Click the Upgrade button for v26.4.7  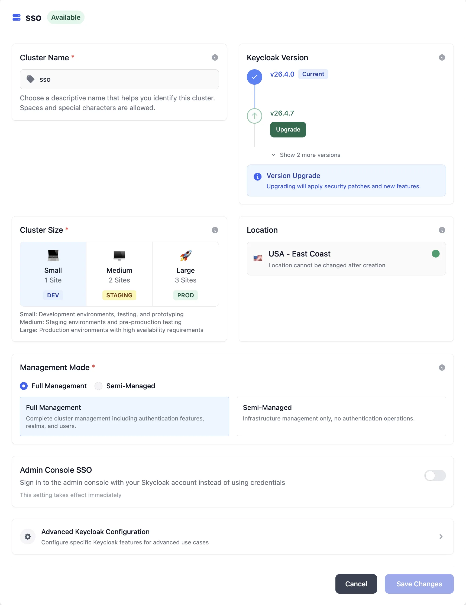(x=288, y=129)
